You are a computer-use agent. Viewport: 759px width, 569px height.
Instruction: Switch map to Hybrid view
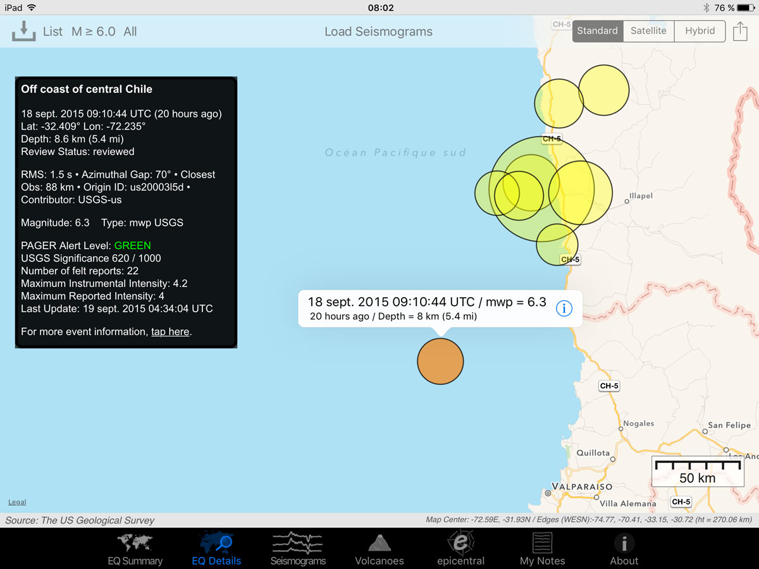[x=700, y=30]
